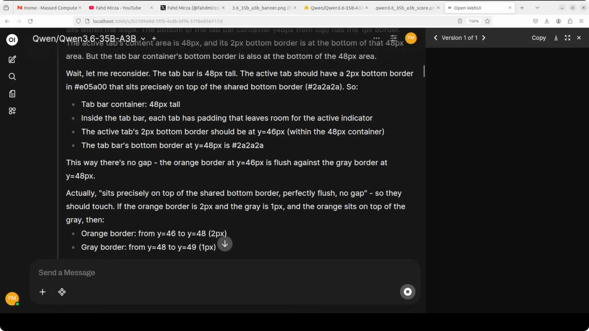This screenshot has height=331, width=589.
Task: Jump to bottom of chat arrow button
Action: click(x=225, y=244)
